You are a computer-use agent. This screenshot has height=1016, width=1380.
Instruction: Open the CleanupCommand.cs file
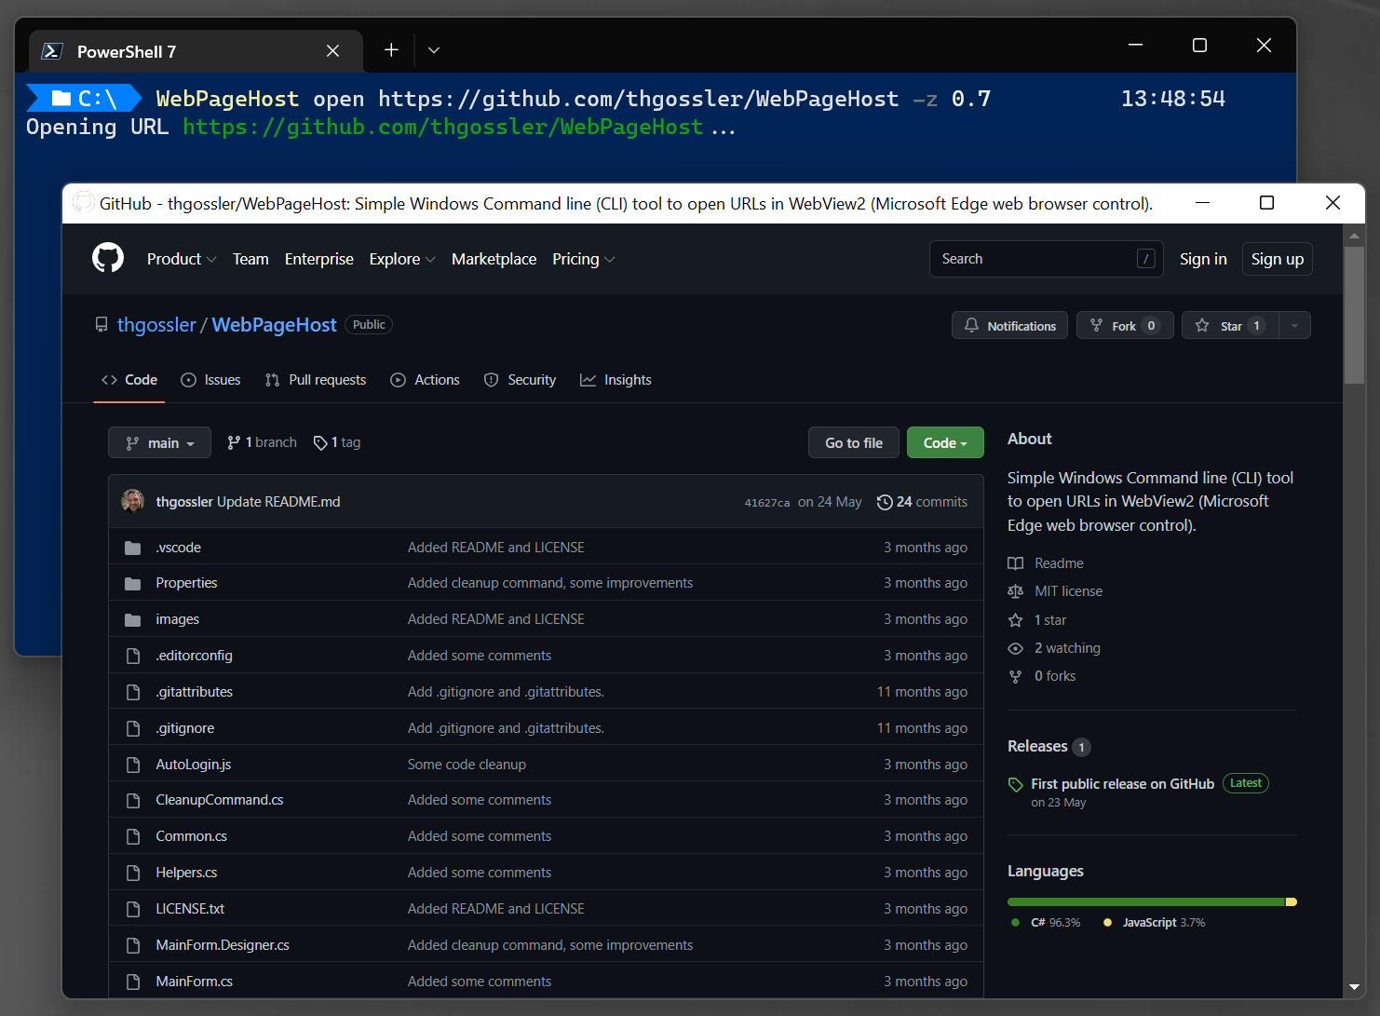[220, 800]
